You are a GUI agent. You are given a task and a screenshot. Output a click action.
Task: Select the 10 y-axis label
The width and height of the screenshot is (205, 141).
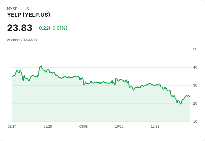(x=195, y=122)
